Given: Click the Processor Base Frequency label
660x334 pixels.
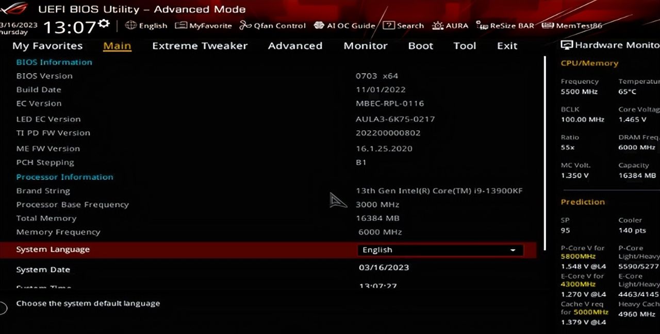Looking at the screenshot, I should 72,205.
